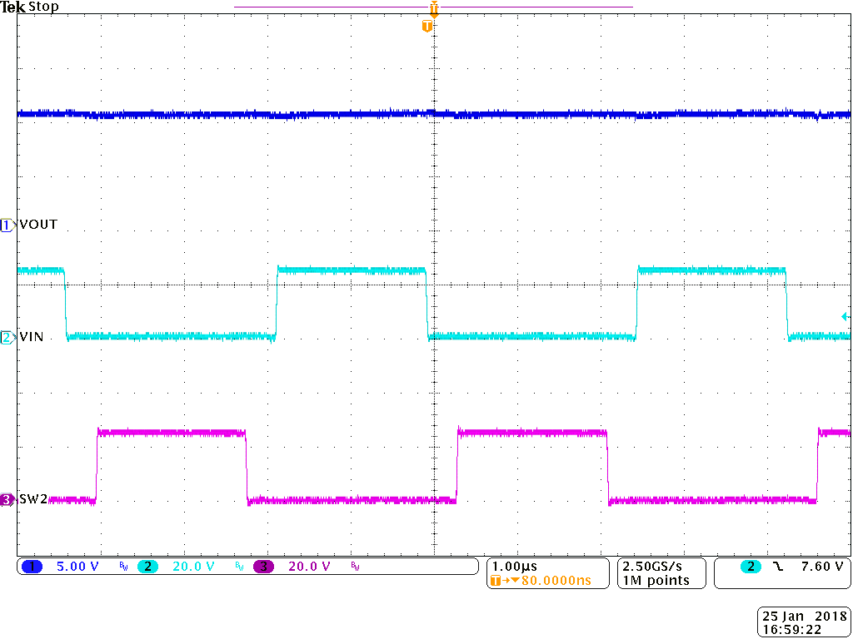The width and height of the screenshot is (853, 639).
Task: Toggle bandwidth limit on Channel 1
Action: pyautogui.click(x=122, y=567)
